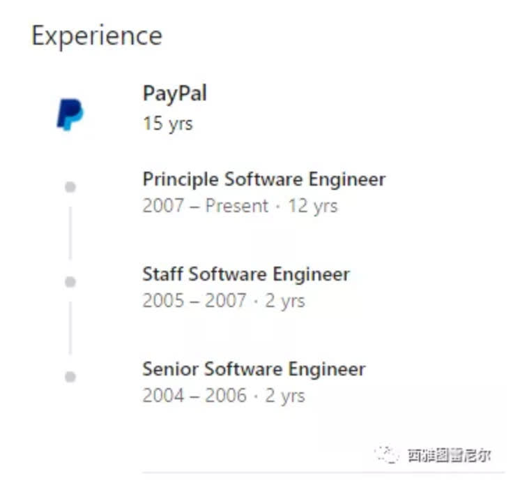Click the Chinese watermark text
Image resolution: width=527 pixels, height=483 pixels.
[x=449, y=456]
